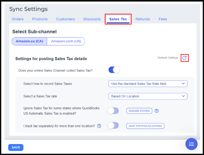Select the Amazon.ca (CA) sub-channel
Viewport: 204px width, 155px height.
29,41
